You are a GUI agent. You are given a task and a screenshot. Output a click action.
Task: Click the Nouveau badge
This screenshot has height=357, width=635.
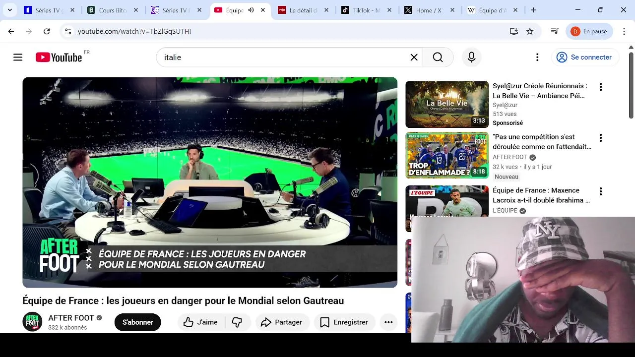[x=506, y=177]
